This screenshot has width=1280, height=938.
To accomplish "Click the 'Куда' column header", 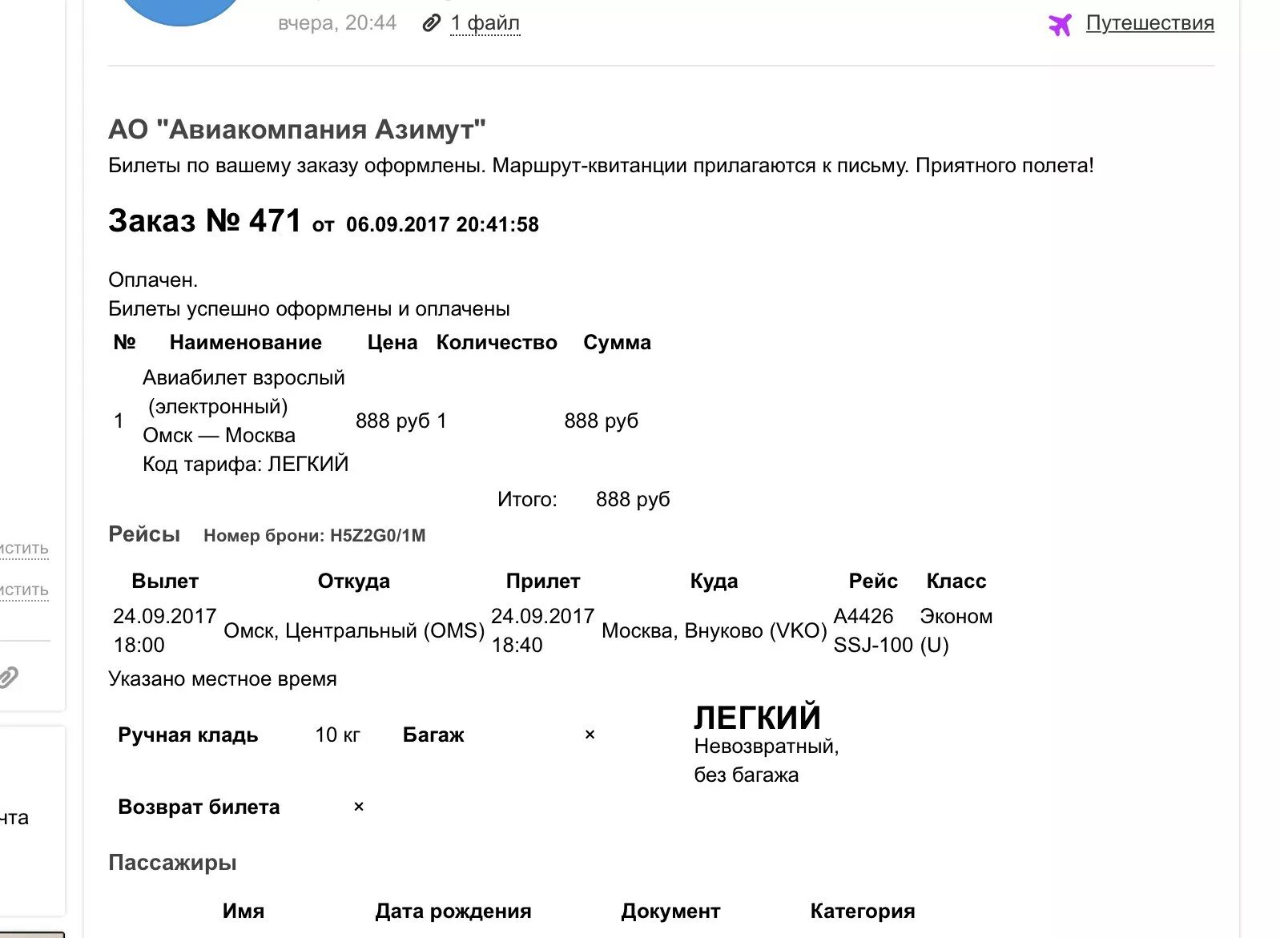I will (714, 581).
